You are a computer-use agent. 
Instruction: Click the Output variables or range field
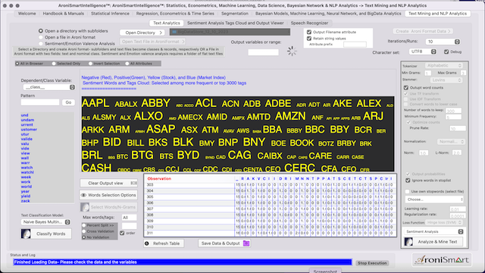click(263, 52)
